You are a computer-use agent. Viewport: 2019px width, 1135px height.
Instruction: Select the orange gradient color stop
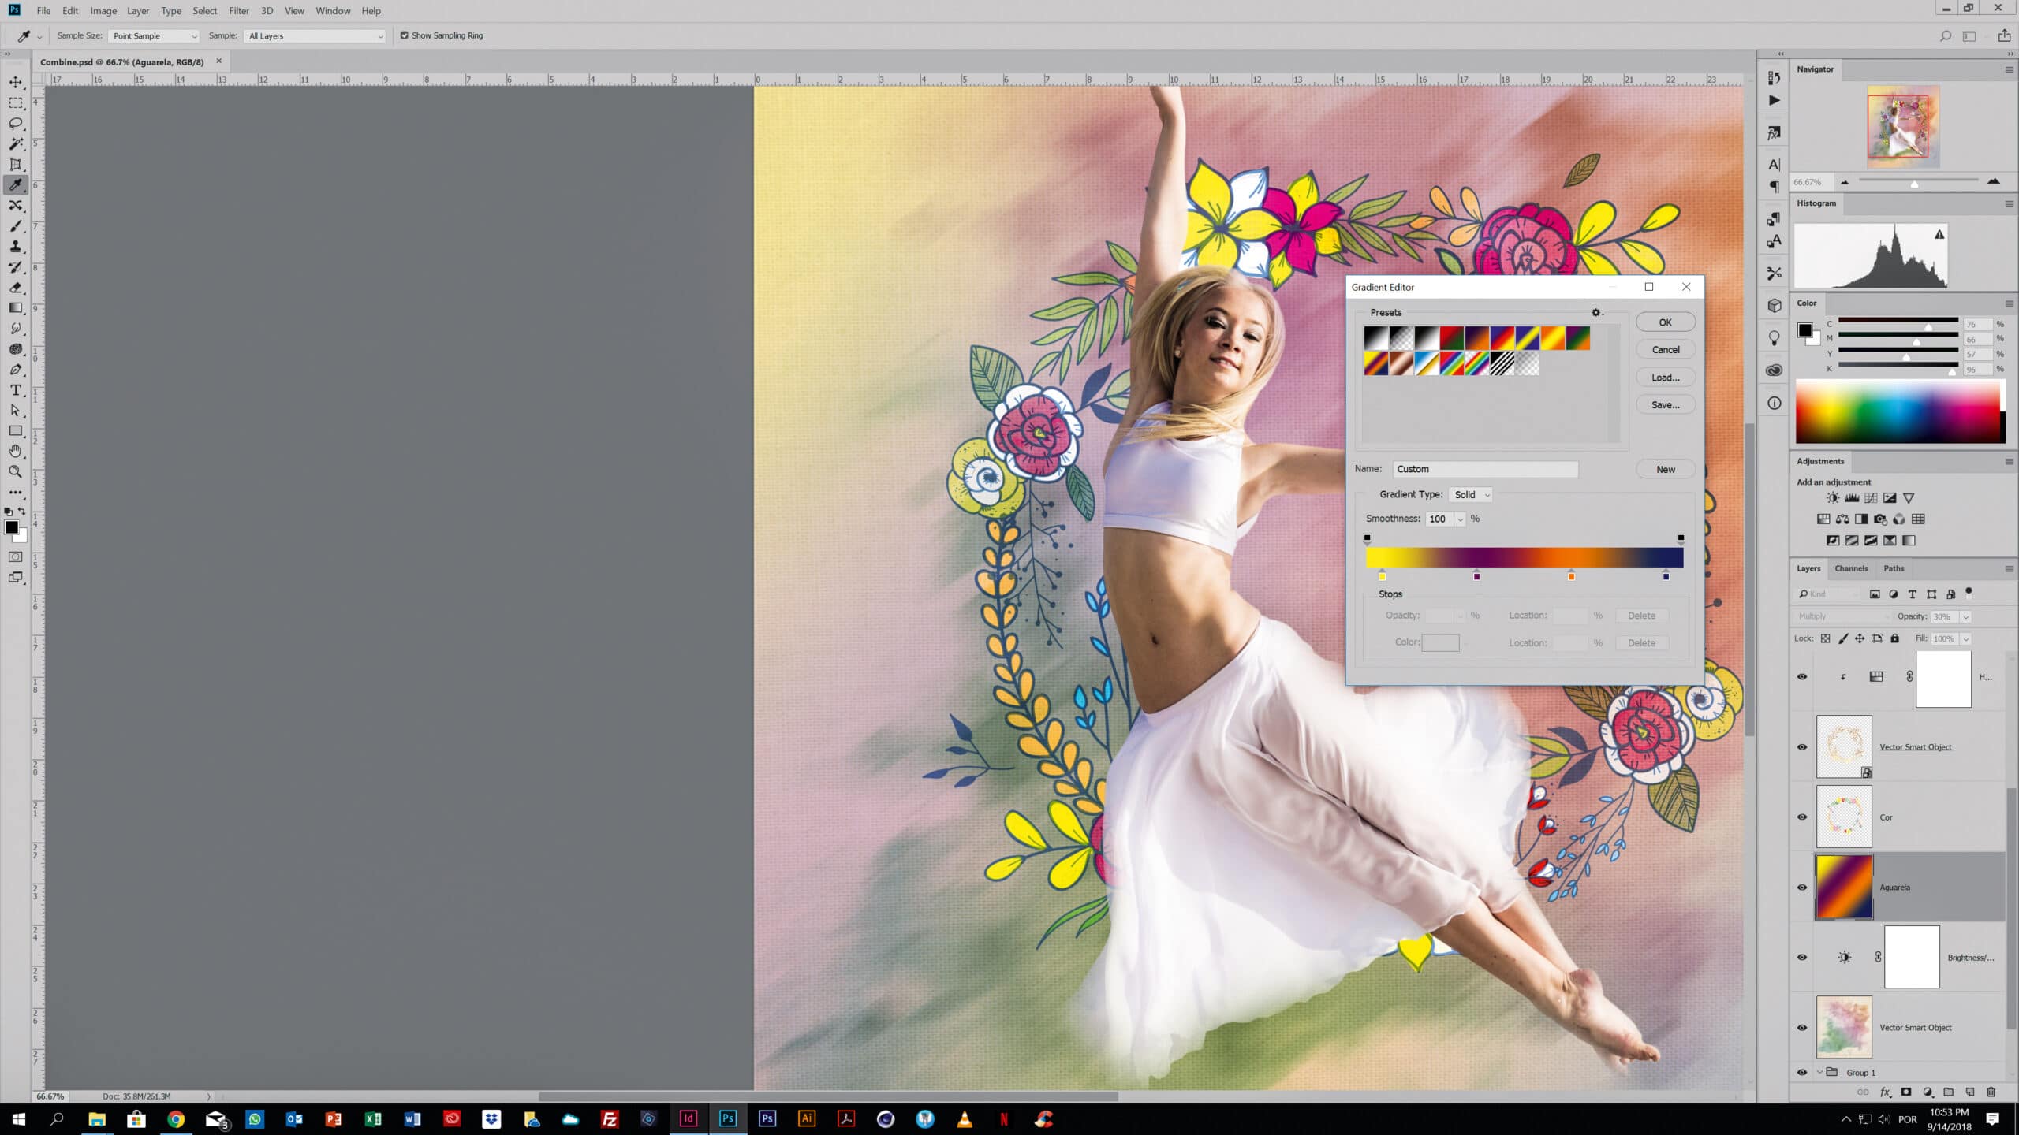click(x=1571, y=575)
